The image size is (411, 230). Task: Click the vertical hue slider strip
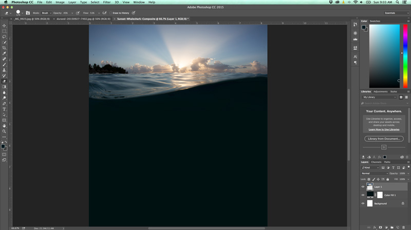(x=405, y=56)
